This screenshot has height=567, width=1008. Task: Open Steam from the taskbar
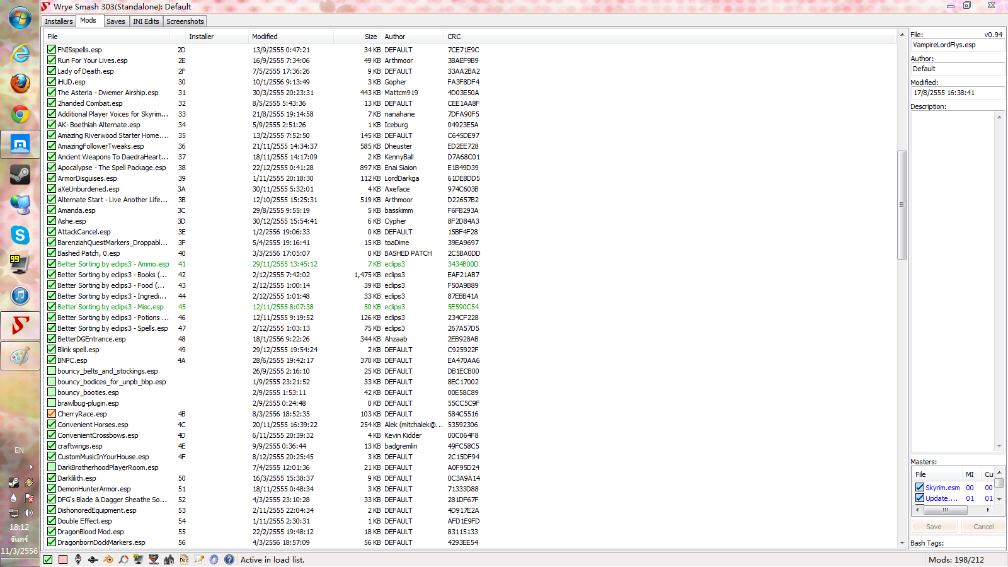click(x=20, y=175)
